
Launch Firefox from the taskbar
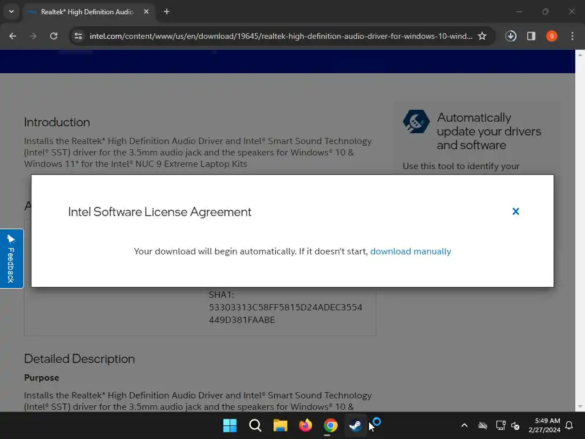tap(306, 425)
